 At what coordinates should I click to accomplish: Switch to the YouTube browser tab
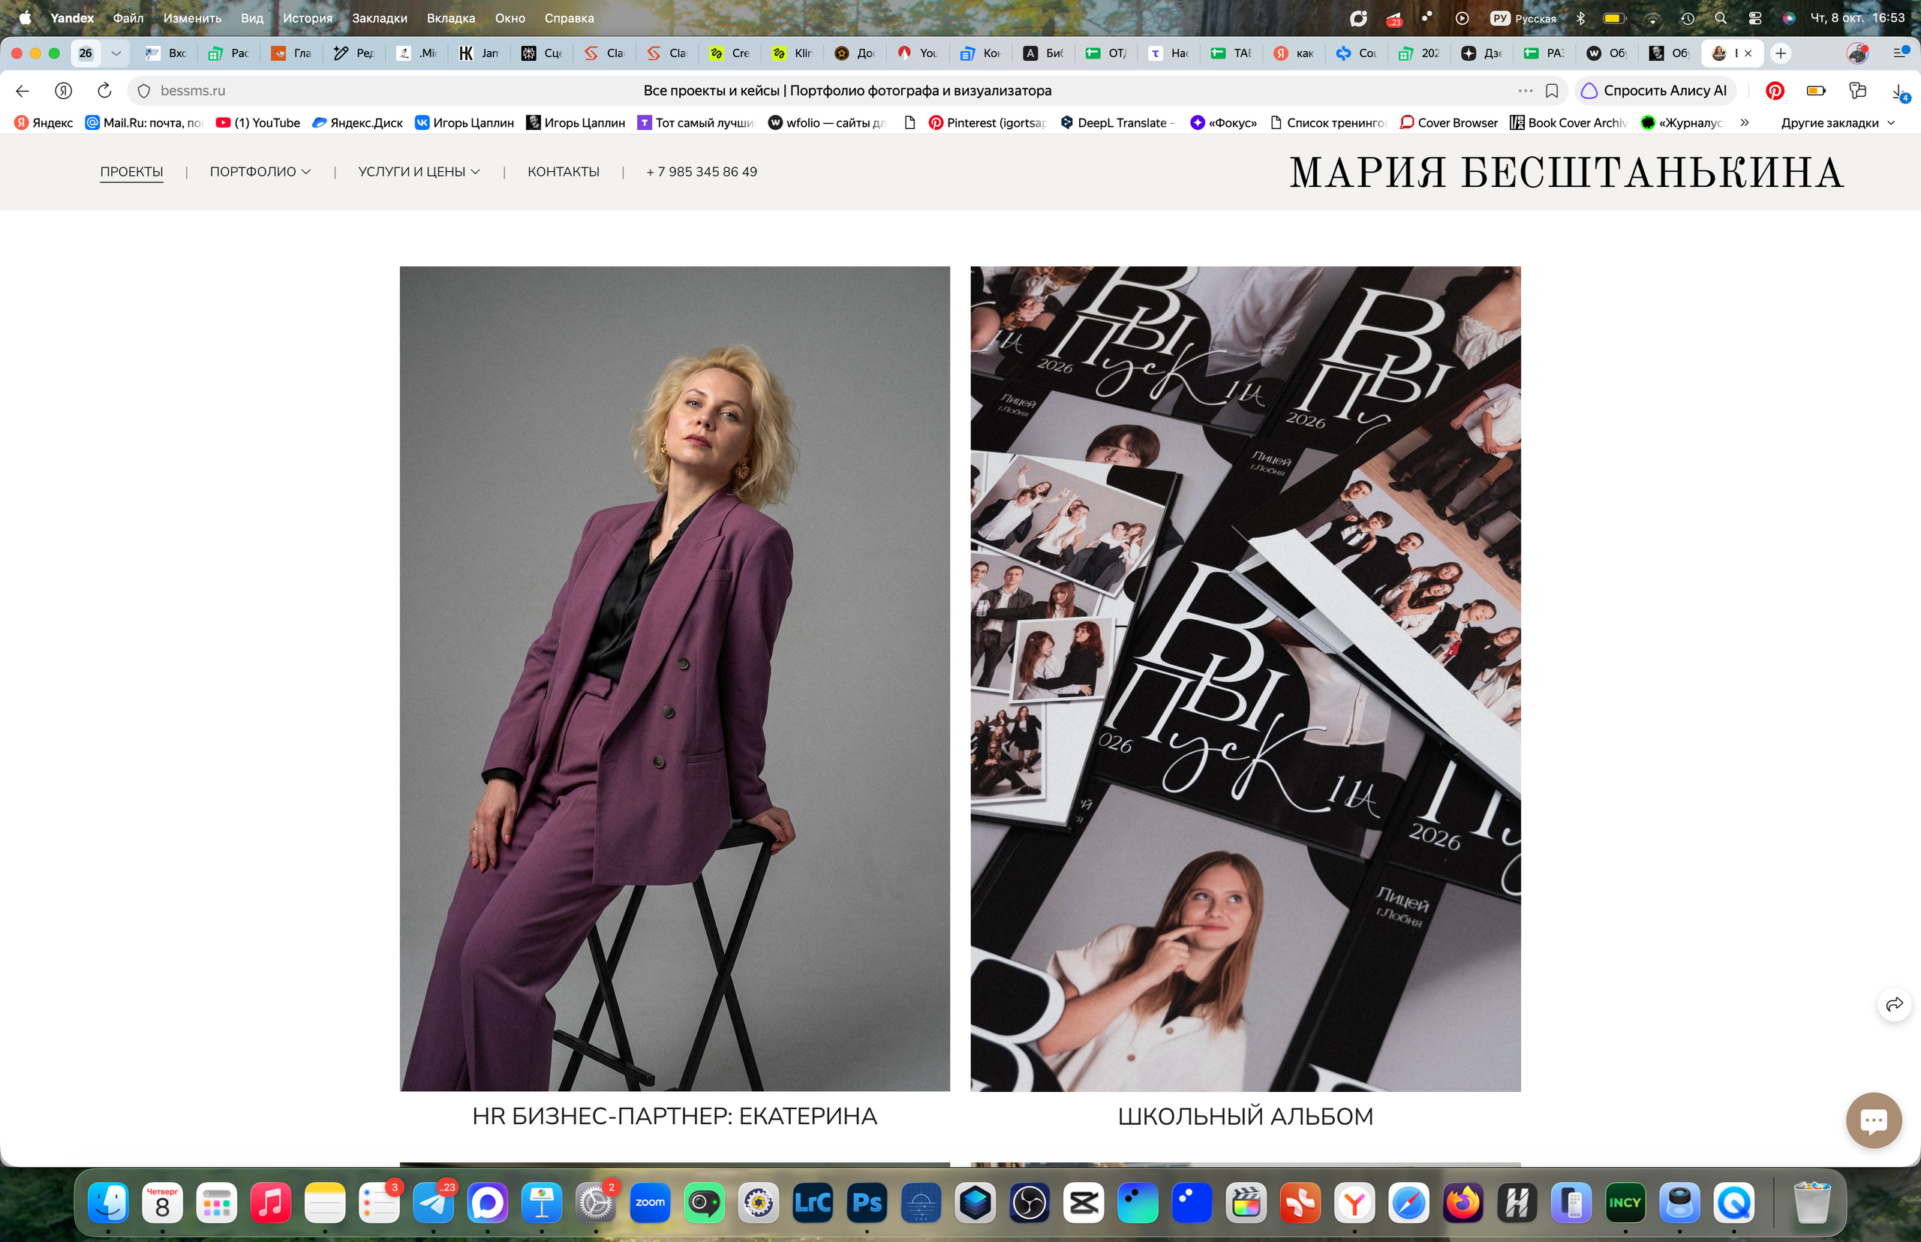pos(918,53)
